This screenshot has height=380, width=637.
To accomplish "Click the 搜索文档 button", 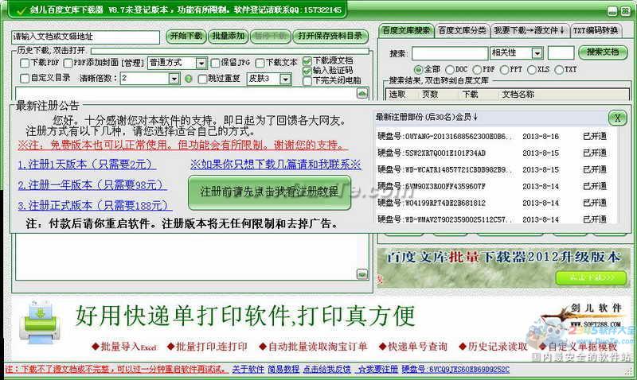I will click(x=603, y=52).
